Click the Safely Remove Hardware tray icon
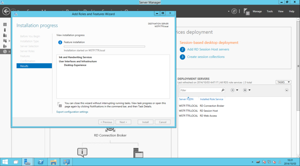The image size is (300, 166). pyautogui.click(x=258, y=162)
